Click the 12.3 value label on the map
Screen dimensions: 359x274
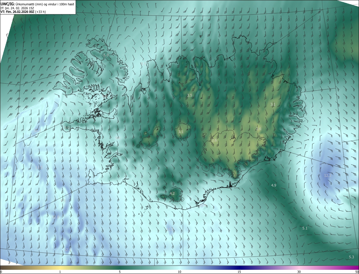click(328, 175)
